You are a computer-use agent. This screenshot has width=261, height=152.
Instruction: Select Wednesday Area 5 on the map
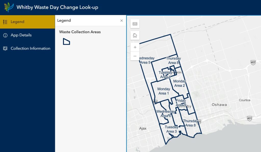[146, 60]
